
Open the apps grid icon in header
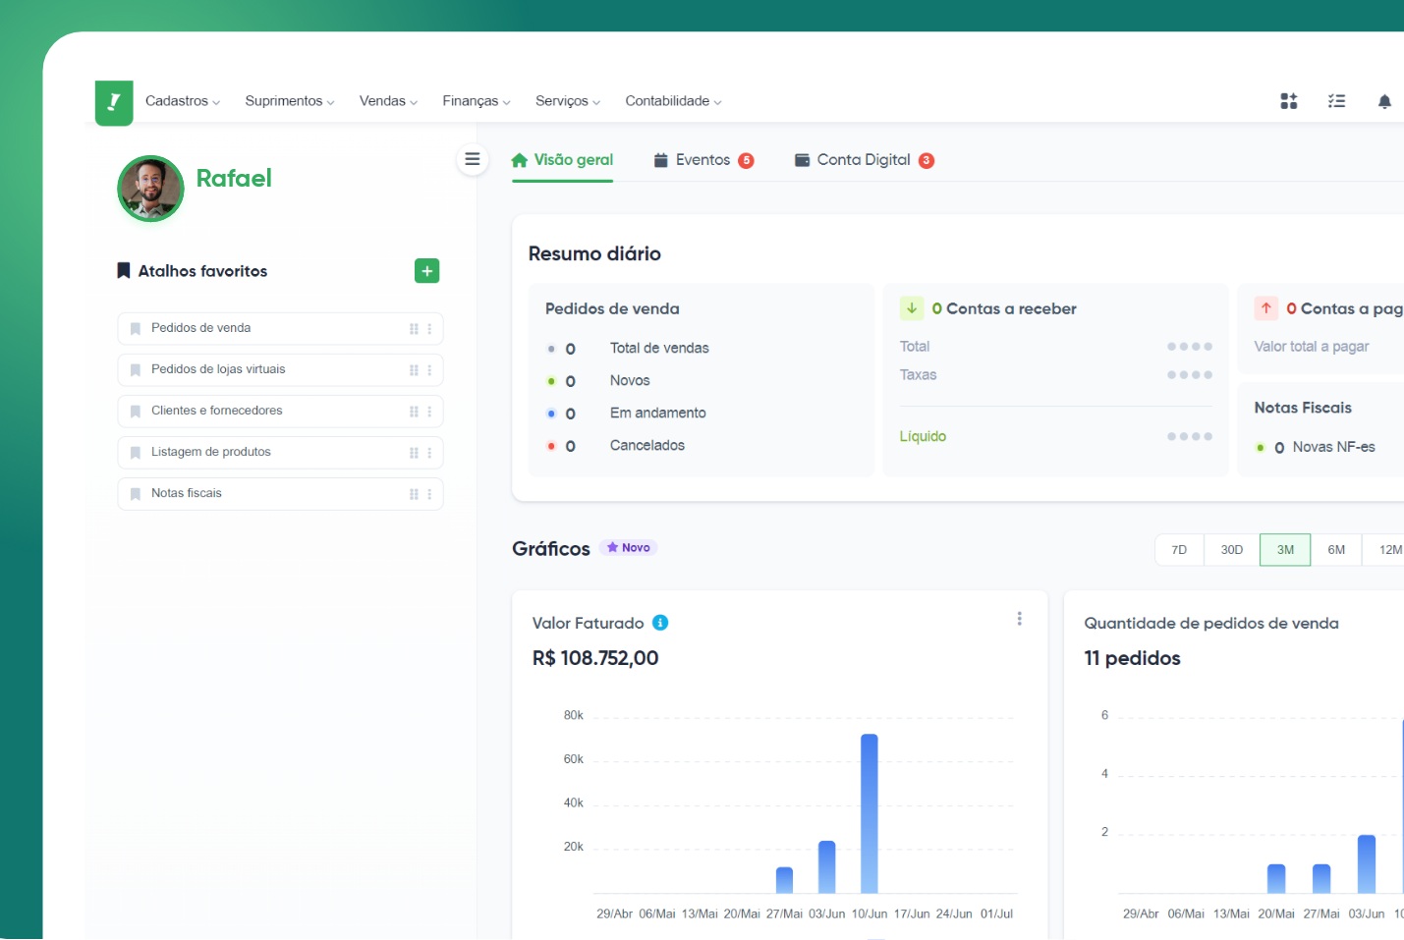pos(1289,101)
